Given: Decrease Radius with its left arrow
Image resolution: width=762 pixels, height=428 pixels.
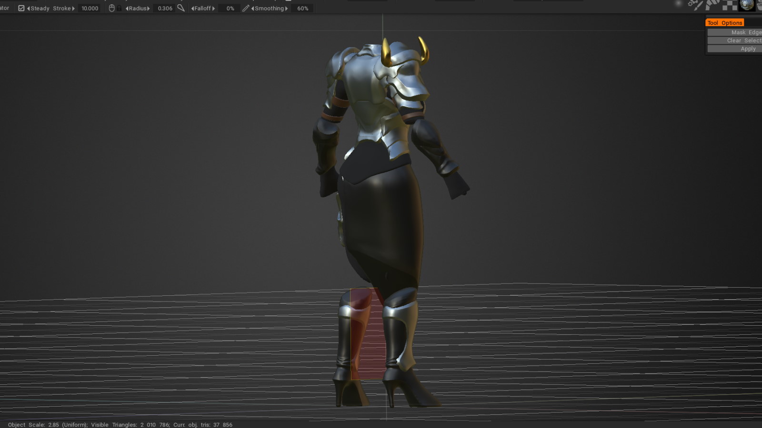Looking at the screenshot, I should click(x=127, y=8).
